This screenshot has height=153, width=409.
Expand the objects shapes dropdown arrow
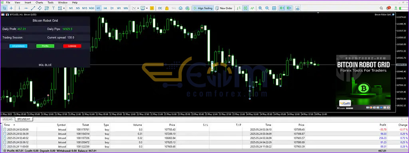pos(64,8)
